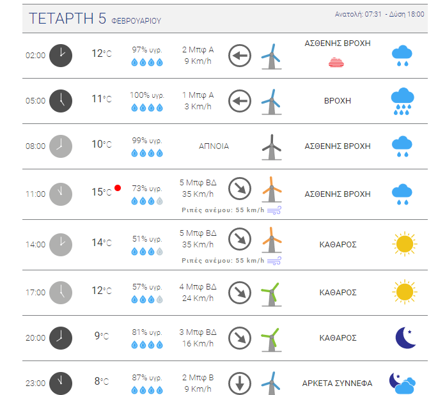The width and height of the screenshot is (438, 395).
Task: Click the northwest wind arrow at 20:00
Action: pos(240,338)
